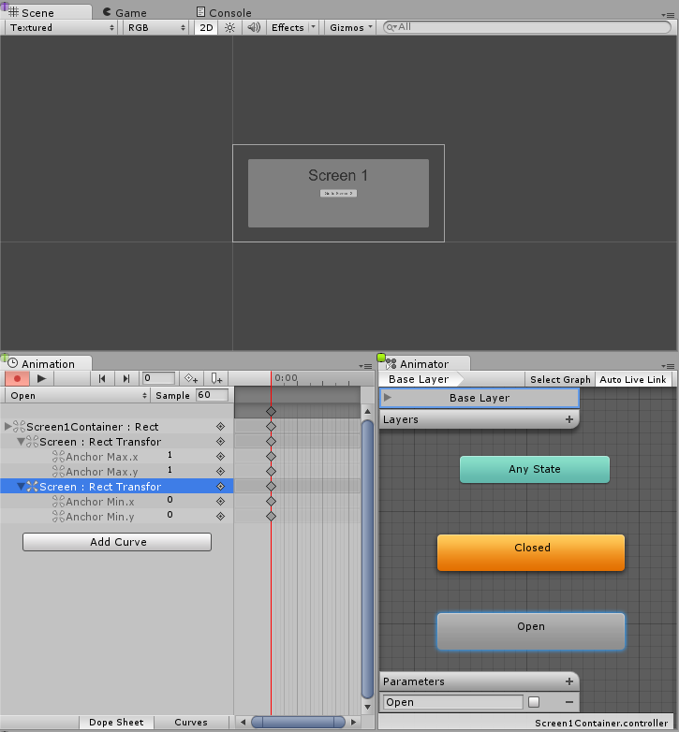Go to next keyframe
The height and width of the screenshot is (732, 679).
(126, 378)
